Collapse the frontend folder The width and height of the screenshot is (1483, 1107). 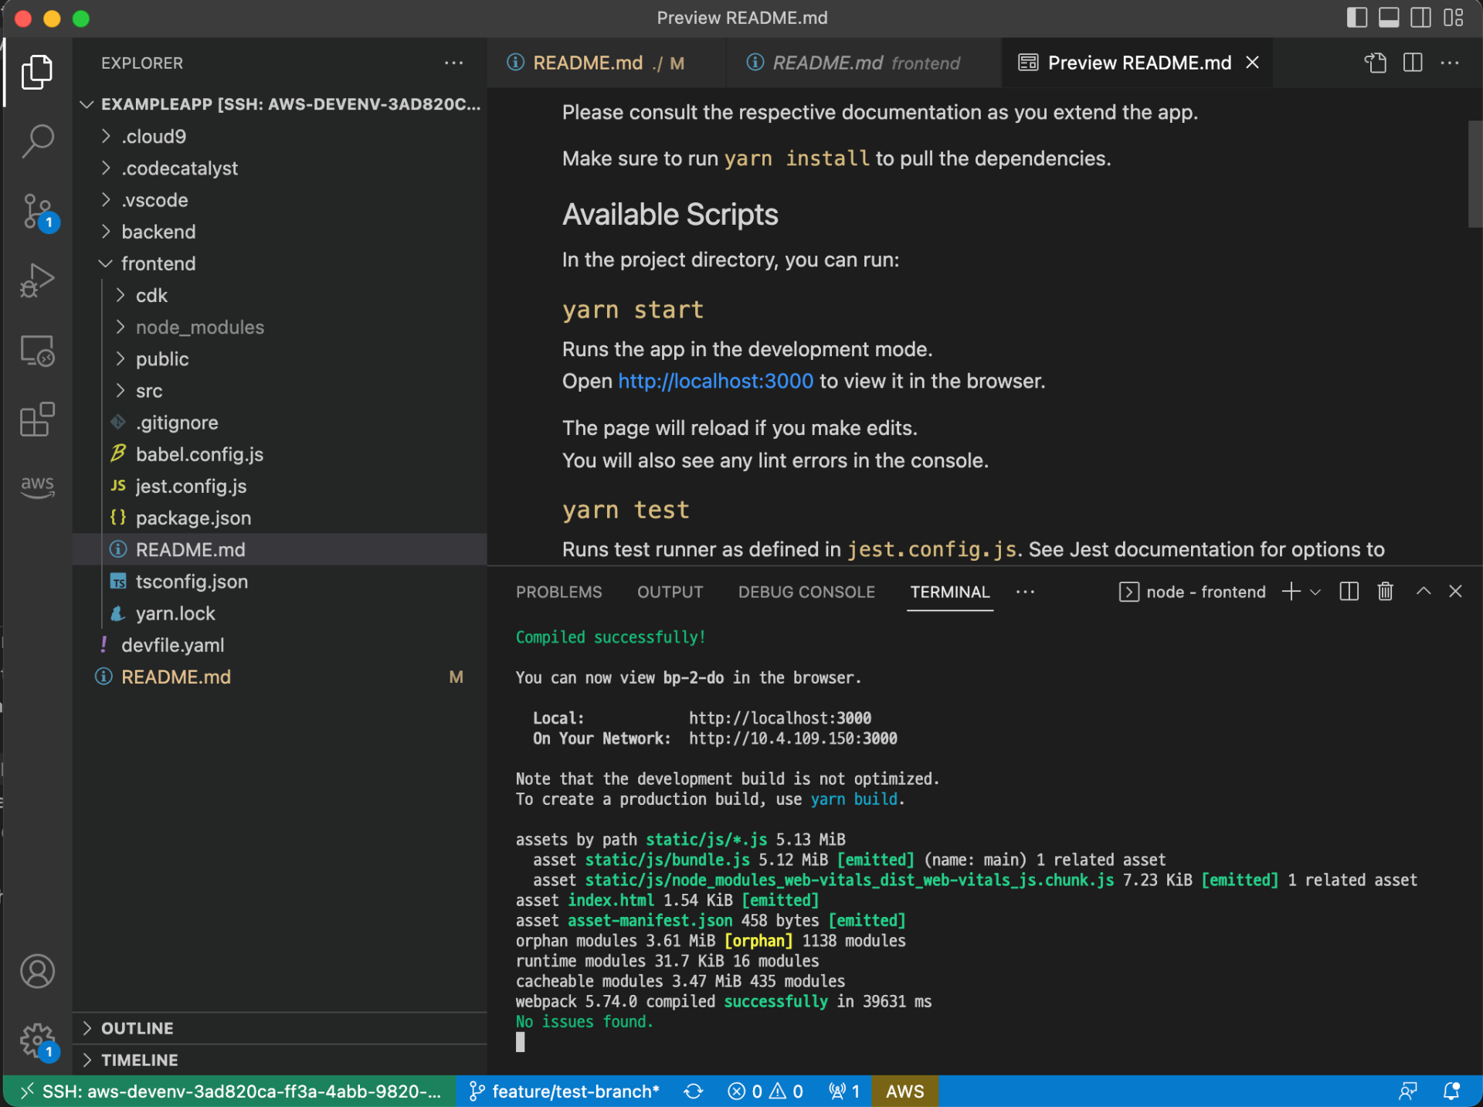158,263
